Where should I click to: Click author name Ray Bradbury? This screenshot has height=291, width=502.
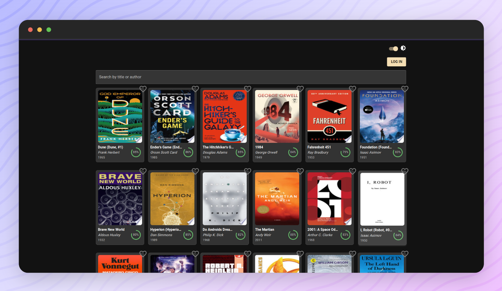pos(318,152)
